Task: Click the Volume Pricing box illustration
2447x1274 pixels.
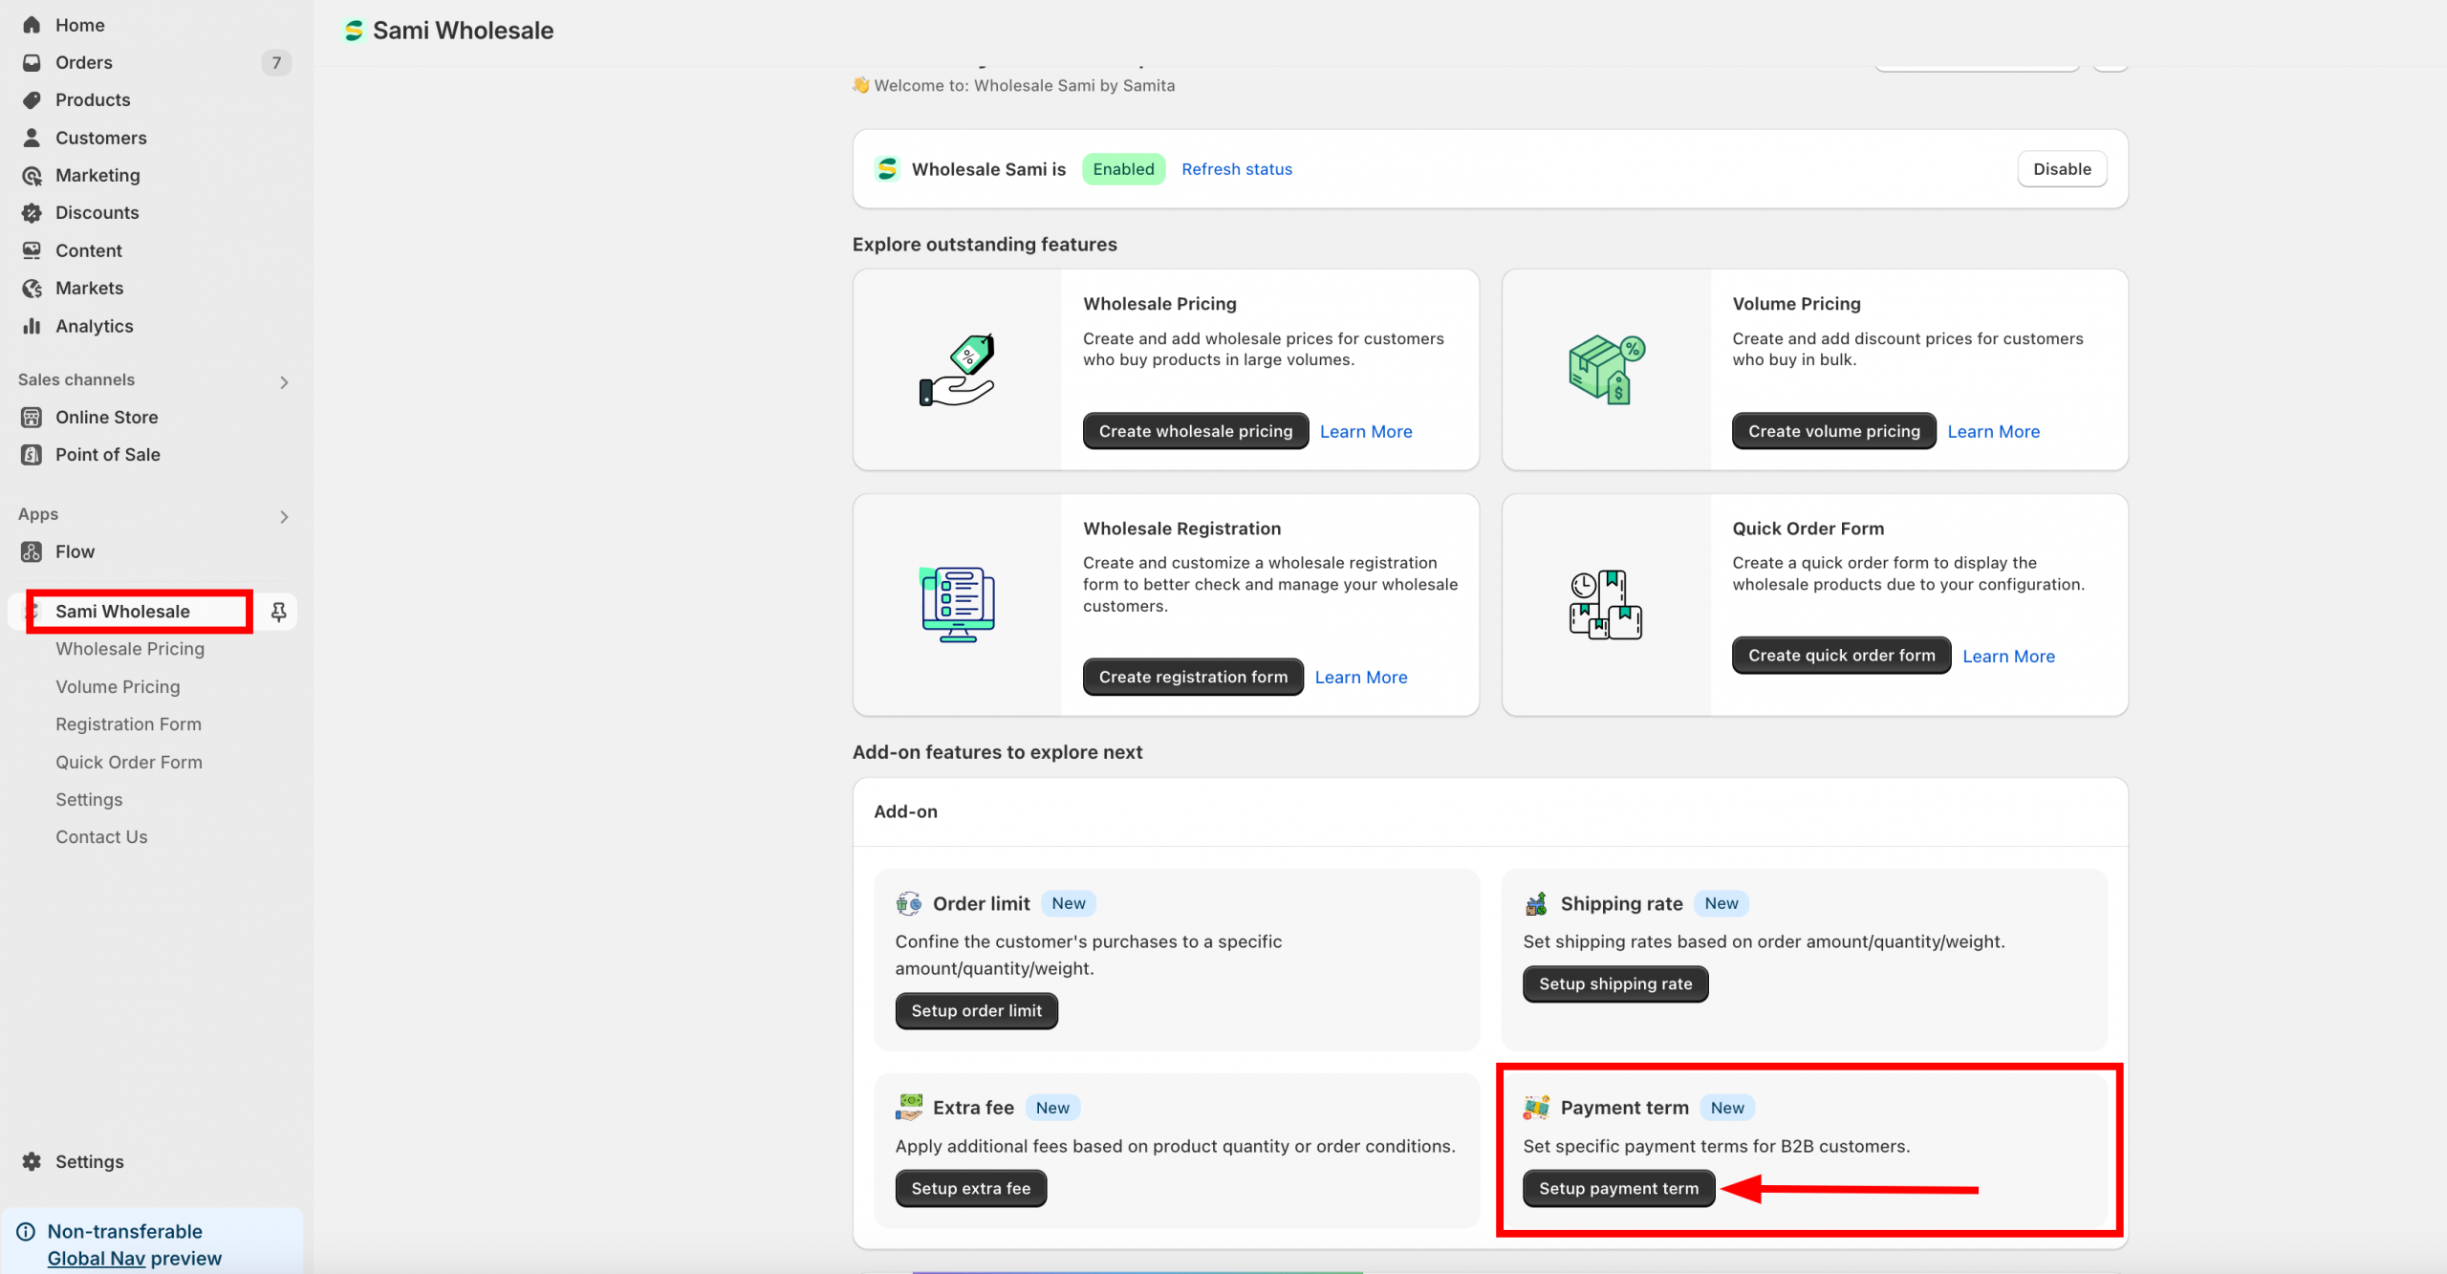Action: coord(1607,370)
